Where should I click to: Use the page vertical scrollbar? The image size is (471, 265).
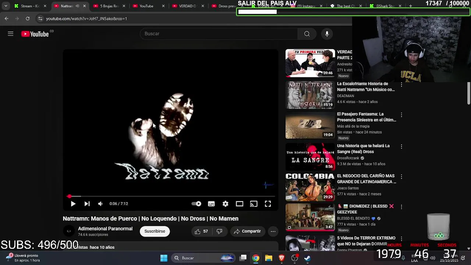(x=468, y=93)
